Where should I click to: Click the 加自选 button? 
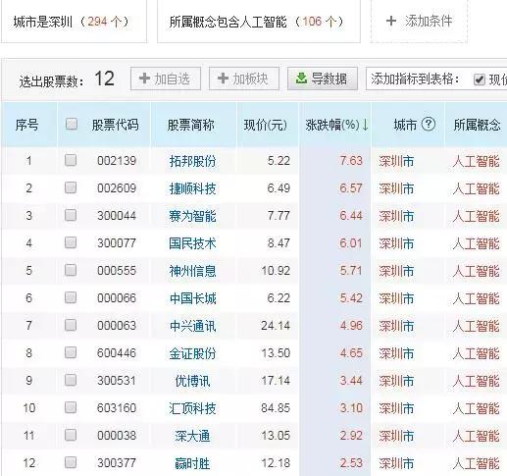pyautogui.click(x=166, y=79)
